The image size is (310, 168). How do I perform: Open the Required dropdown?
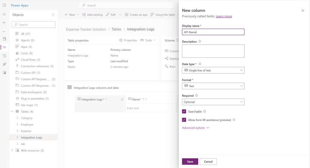point(213,102)
